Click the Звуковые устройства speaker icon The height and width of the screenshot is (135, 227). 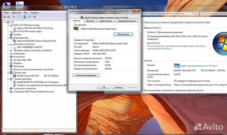[x=11, y=51]
